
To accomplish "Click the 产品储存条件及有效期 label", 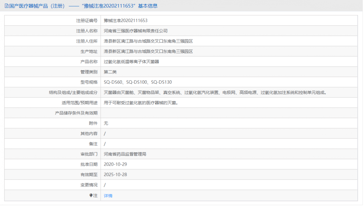I will (x=76, y=113).
